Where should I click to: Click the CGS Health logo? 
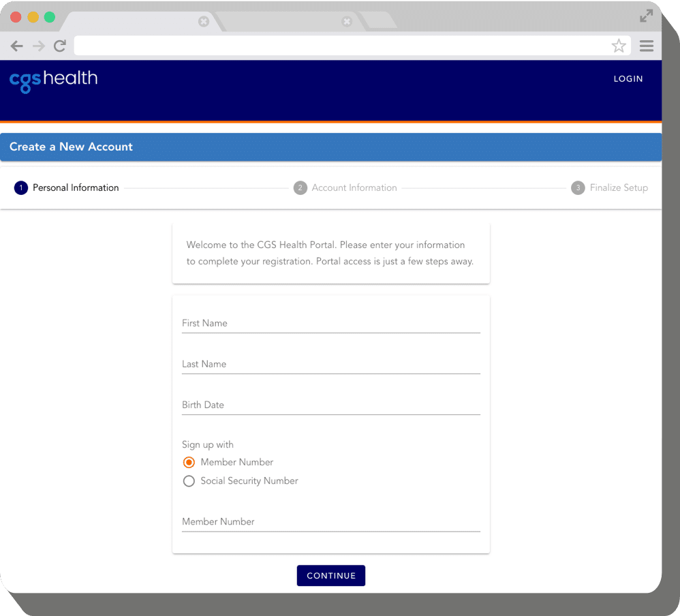(53, 79)
